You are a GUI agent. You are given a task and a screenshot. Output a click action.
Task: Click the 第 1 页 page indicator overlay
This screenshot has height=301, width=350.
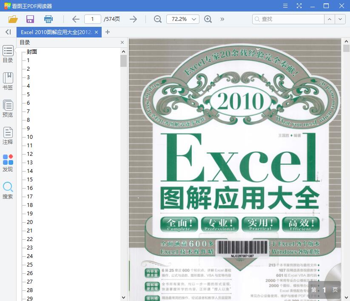[324, 290]
